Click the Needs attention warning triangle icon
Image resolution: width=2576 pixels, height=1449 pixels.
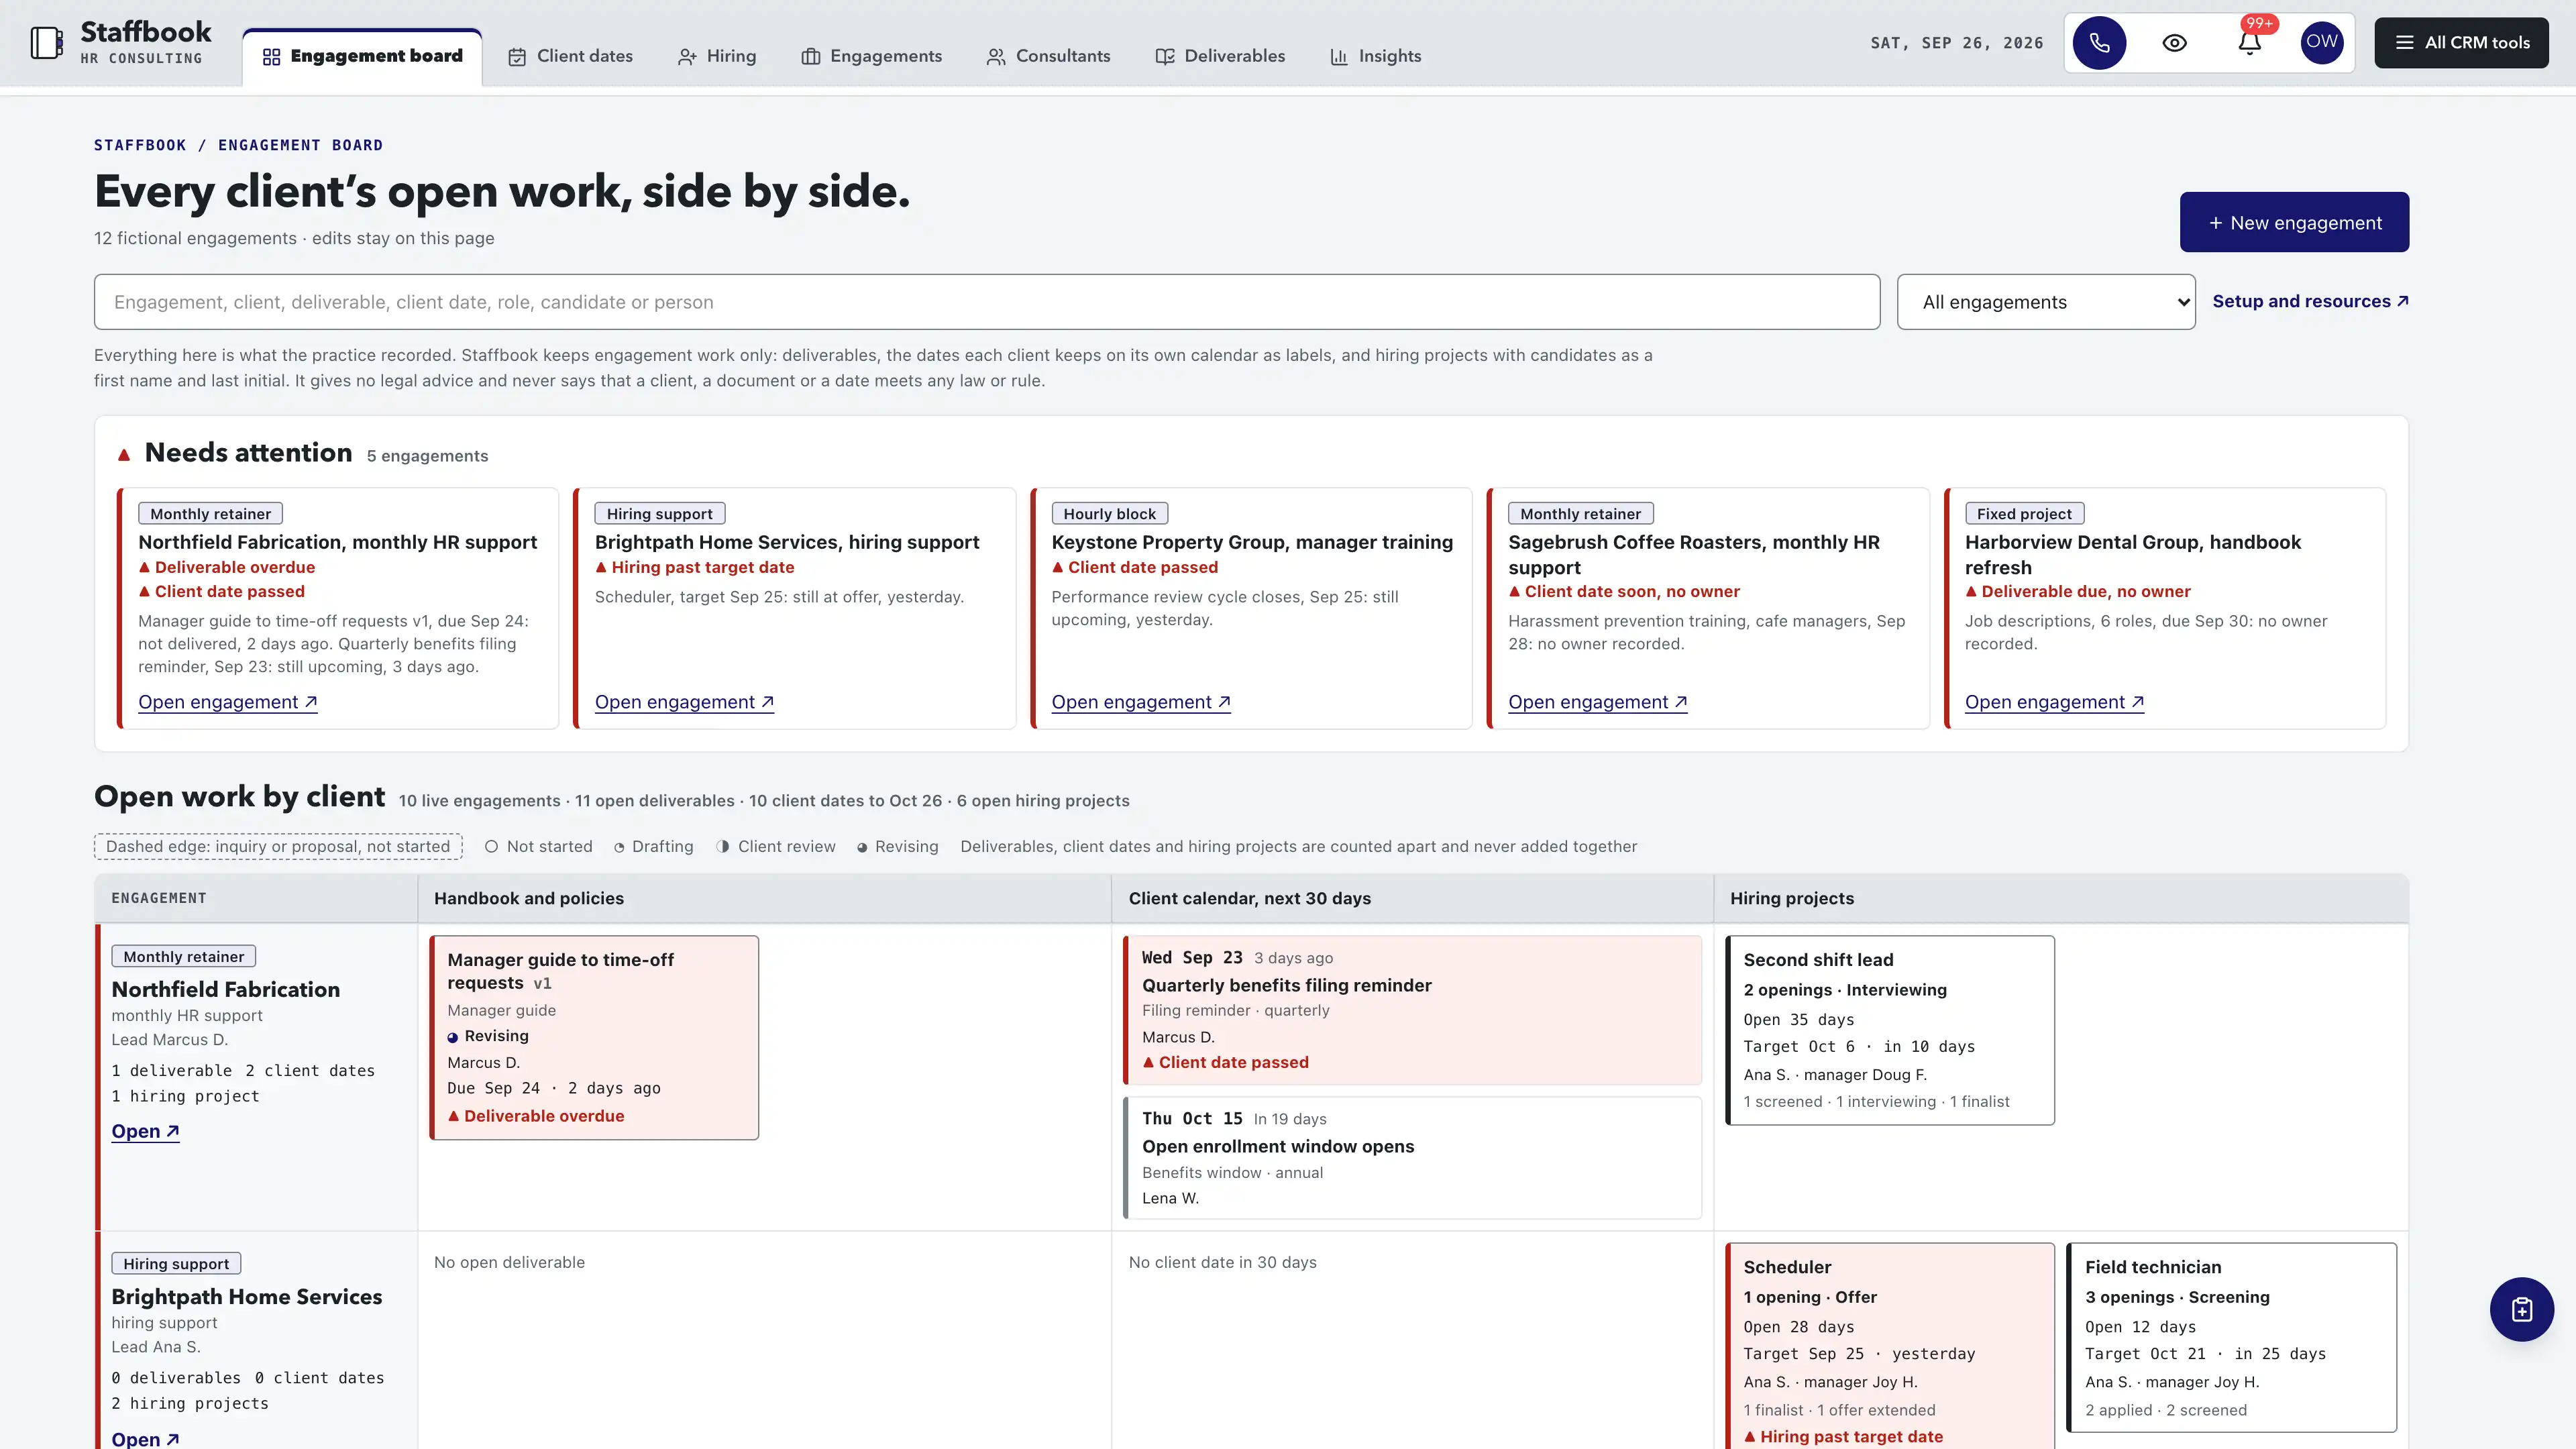(x=124, y=455)
